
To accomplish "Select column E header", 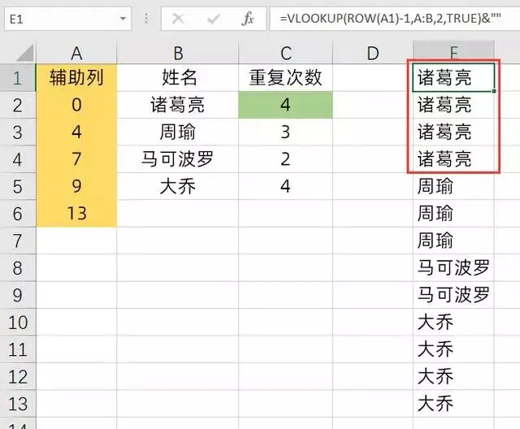I will tap(453, 52).
